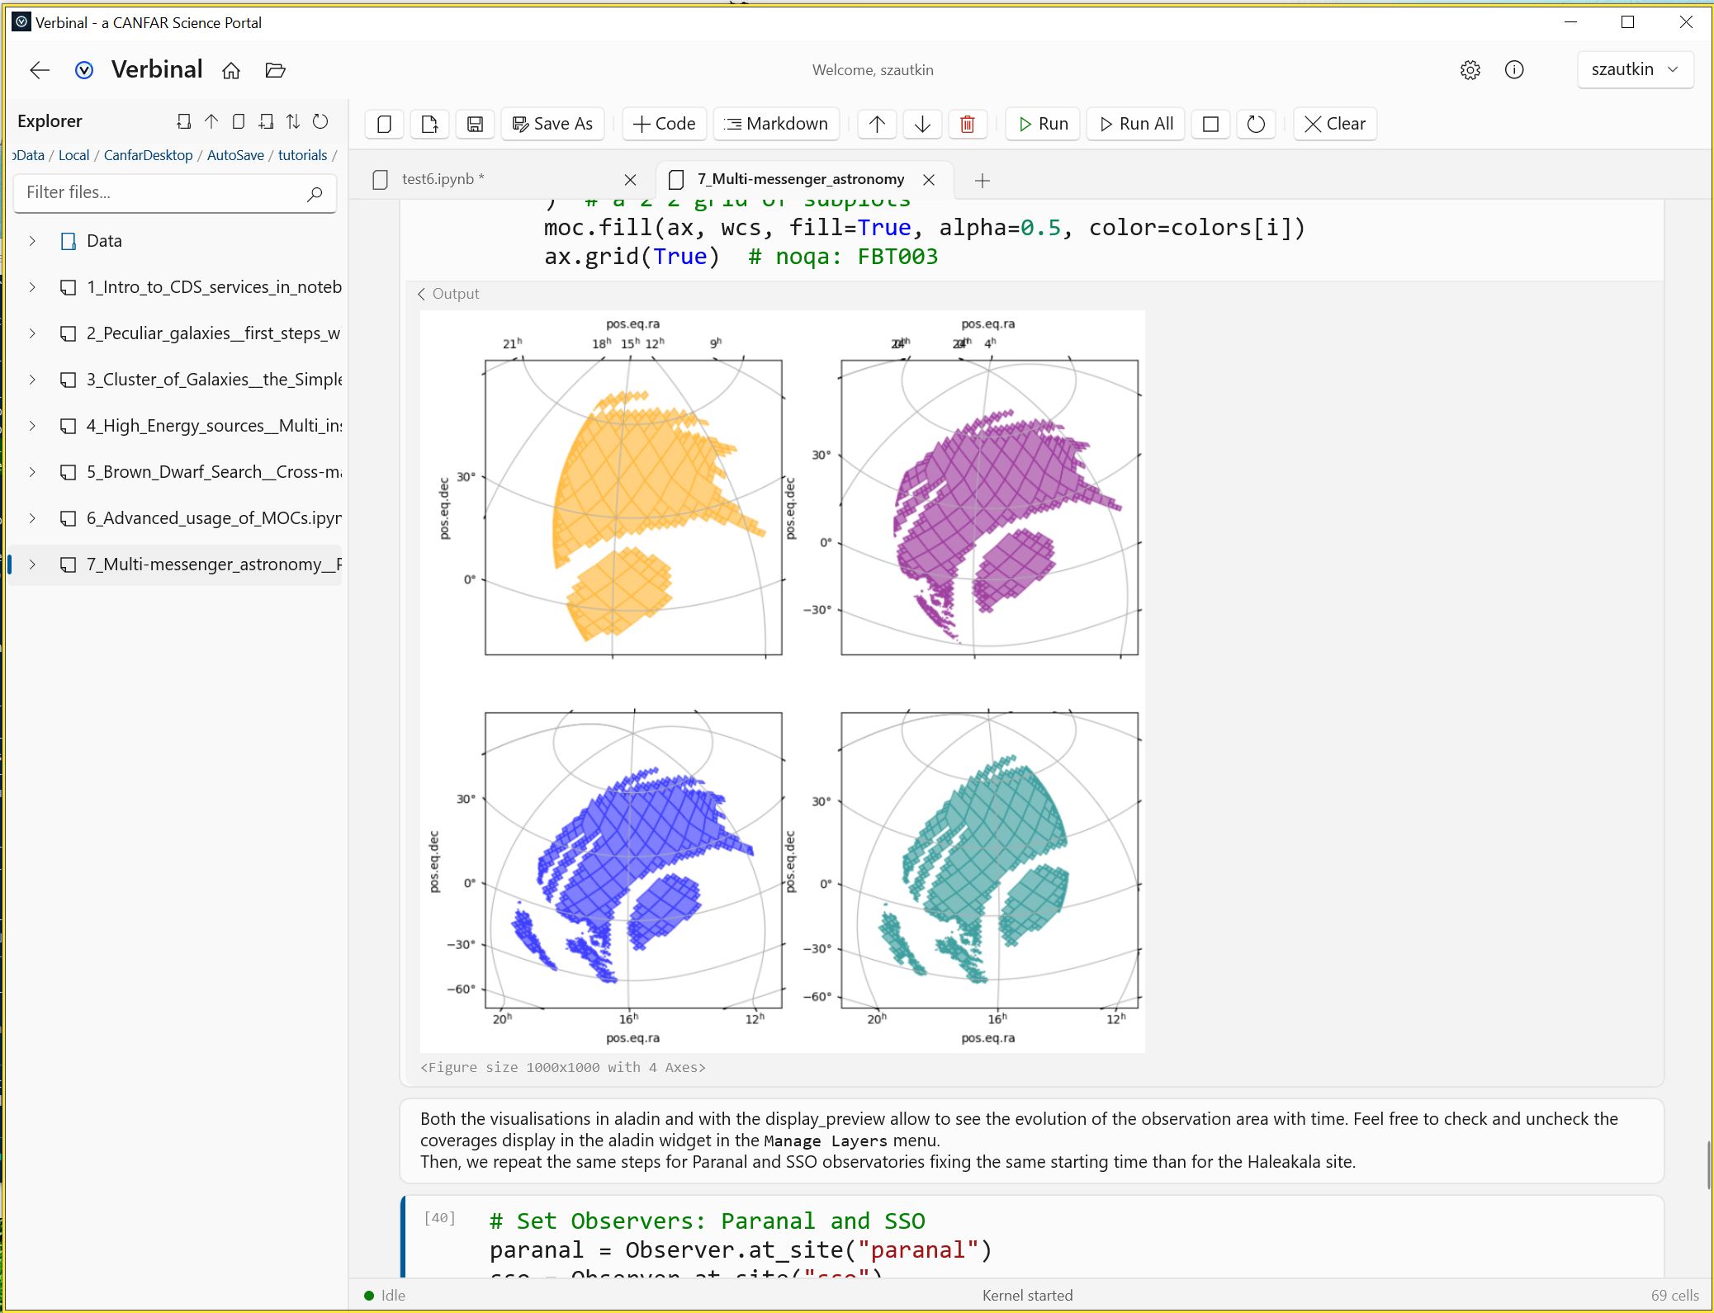The width and height of the screenshot is (1714, 1313).
Task: Stop kernel with square icon
Action: [1210, 124]
